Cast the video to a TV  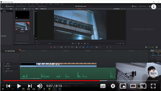pyautogui.click(x=143, y=86)
